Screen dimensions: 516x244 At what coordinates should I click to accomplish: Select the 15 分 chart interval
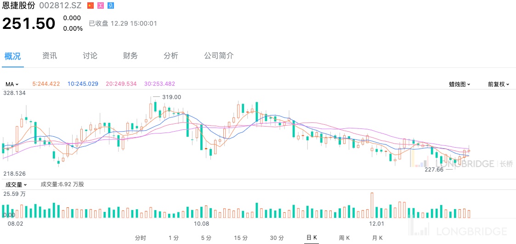241,238
